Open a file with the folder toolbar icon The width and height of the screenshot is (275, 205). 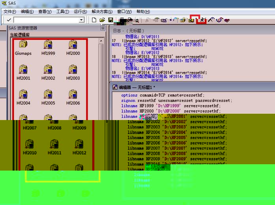click(x=102, y=20)
